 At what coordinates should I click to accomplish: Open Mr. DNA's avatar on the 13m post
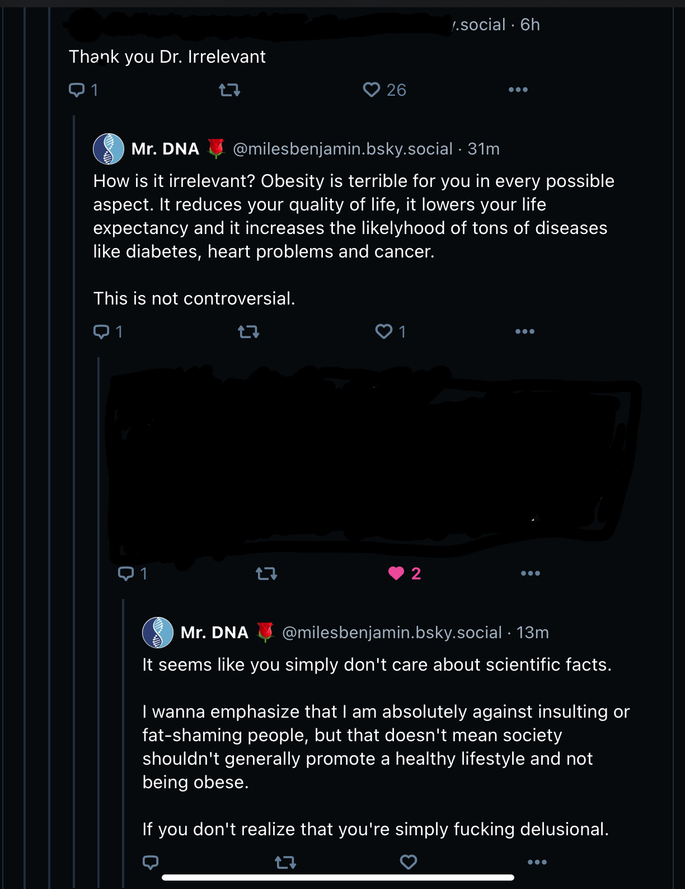tap(158, 633)
